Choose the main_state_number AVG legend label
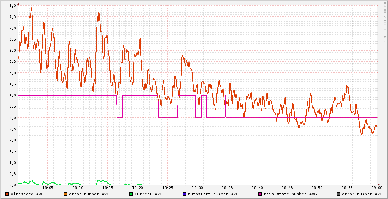 (x=290, y=194)
